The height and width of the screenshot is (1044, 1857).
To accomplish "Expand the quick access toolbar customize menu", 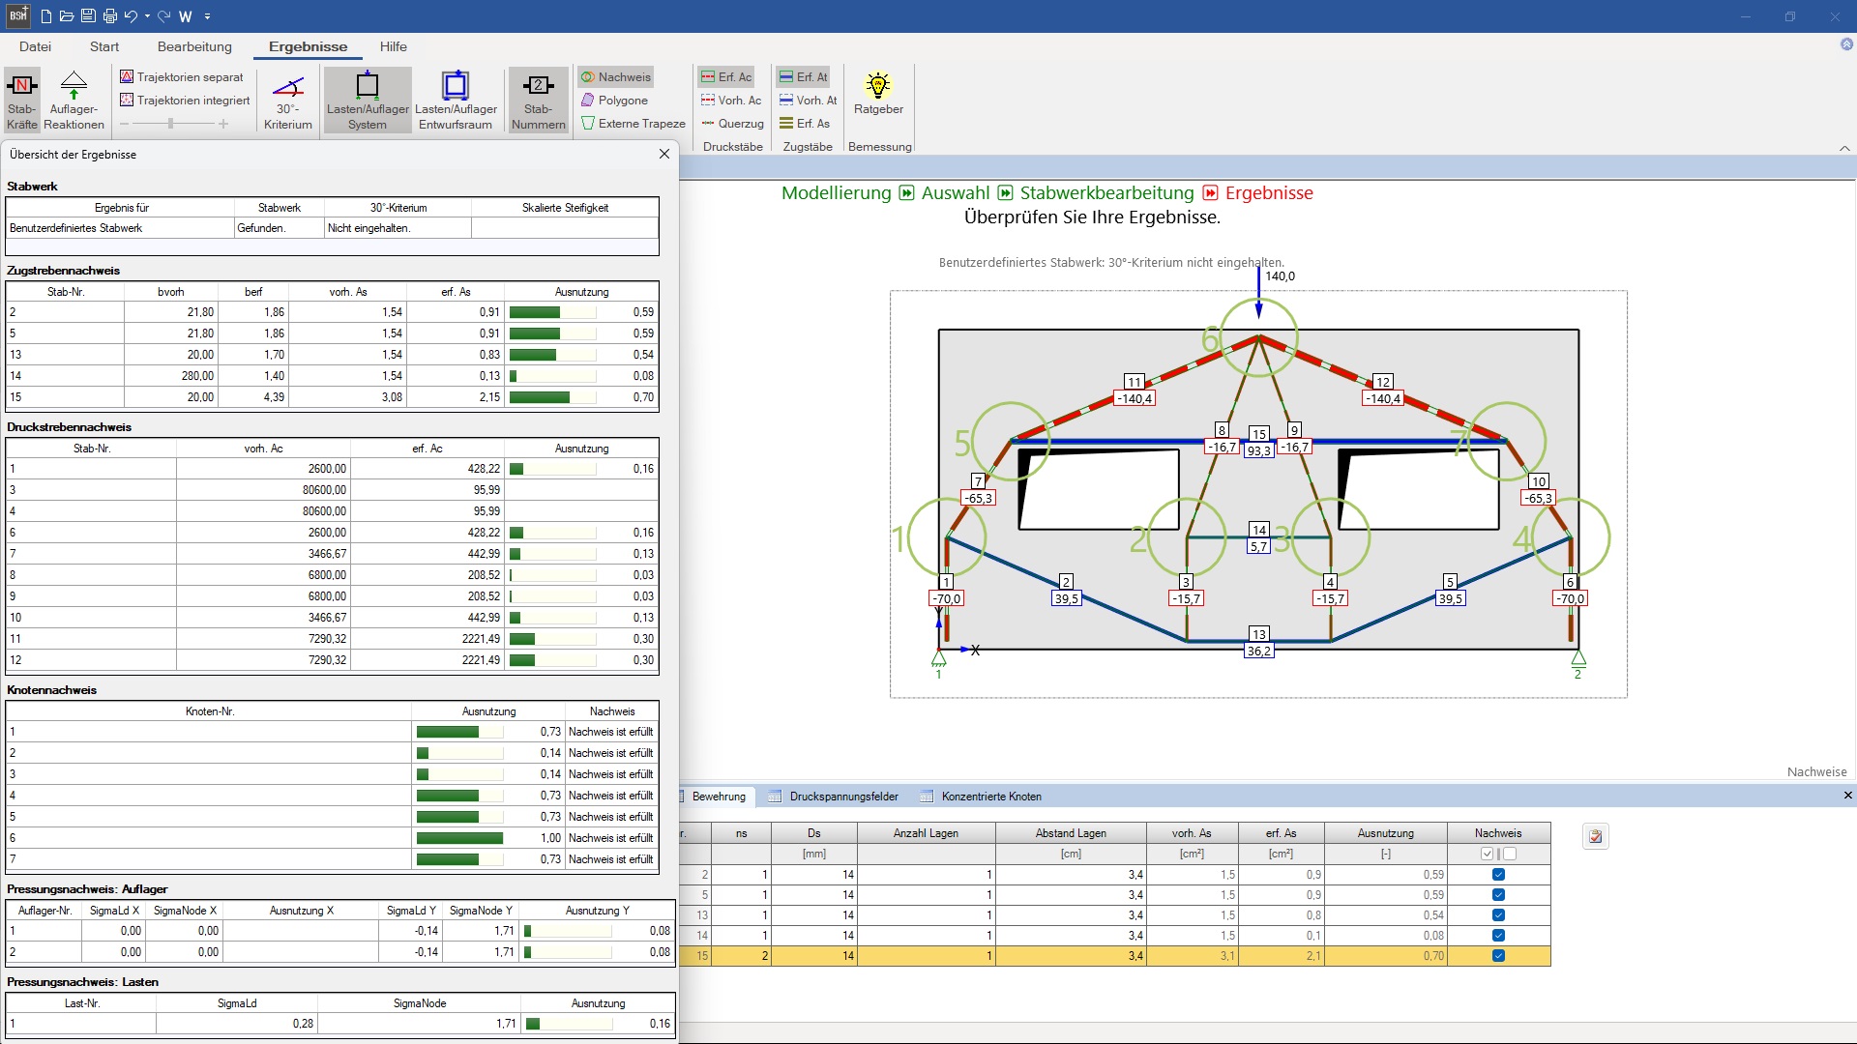I will (208, 16).
